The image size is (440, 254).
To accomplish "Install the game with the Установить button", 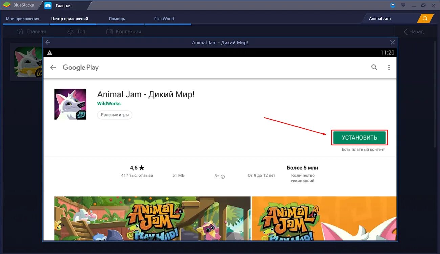I will click(x=359, y=137).
